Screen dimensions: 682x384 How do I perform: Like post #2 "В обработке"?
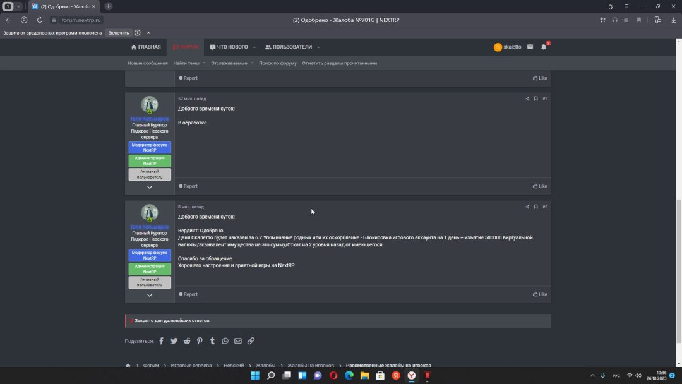pyautogui.click(x=540, y=186)
